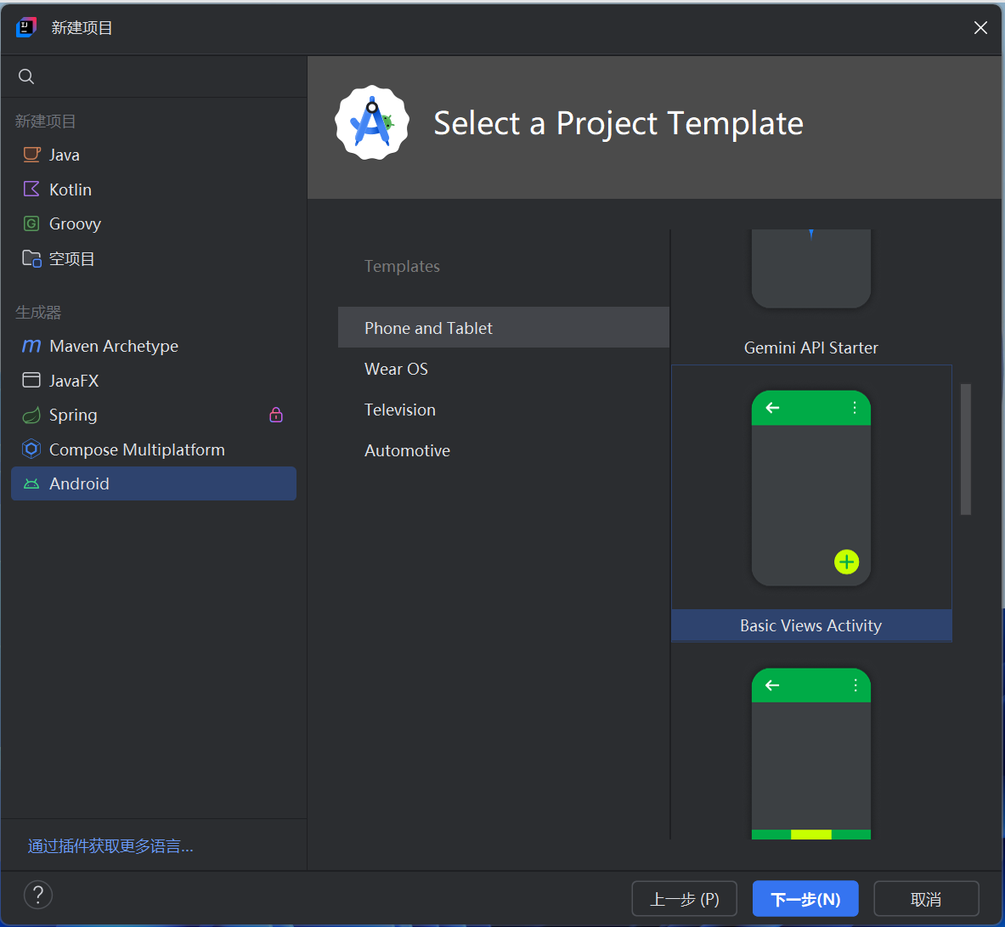Choose Groovy project type
The height and width of the screenshot is (927, 1005).
[154, 223]
